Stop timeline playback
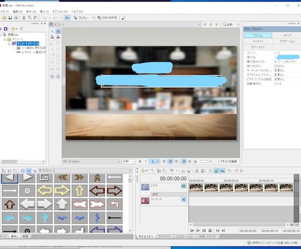 (x=210, y=231)
